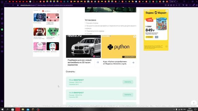Open the Guy Fawkes mask game thumbnail
198x111 pixels.
click(53, 46)
